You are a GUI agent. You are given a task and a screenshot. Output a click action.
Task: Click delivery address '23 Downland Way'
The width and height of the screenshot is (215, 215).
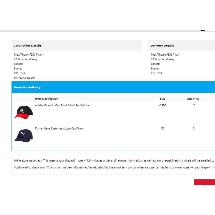163,59
